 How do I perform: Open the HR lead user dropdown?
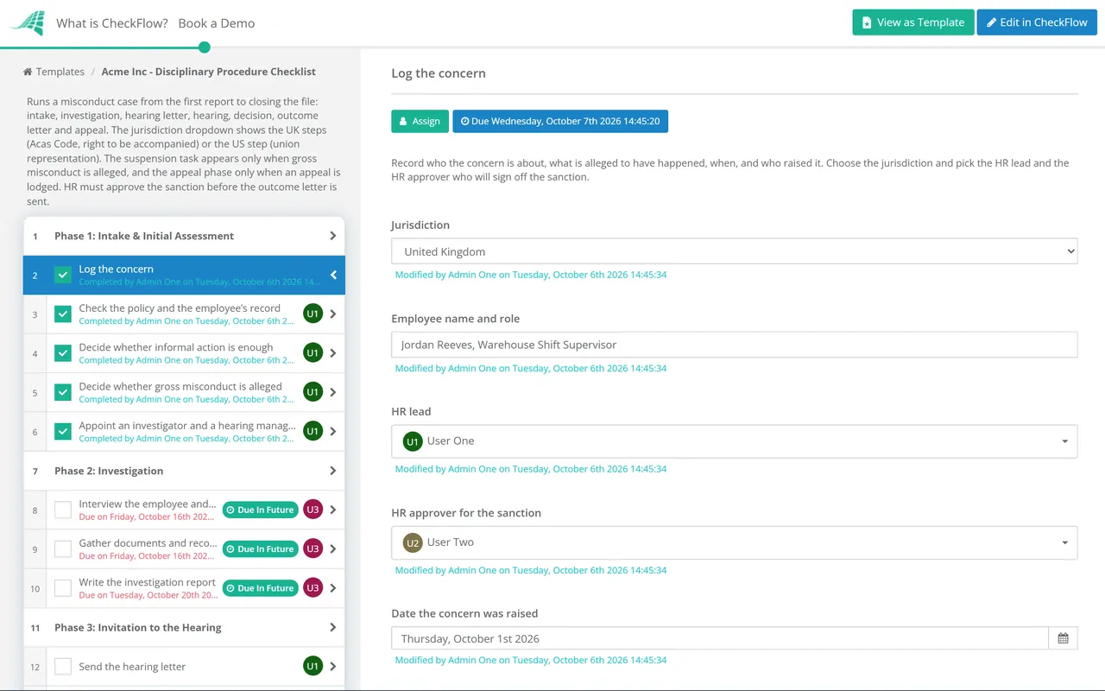click(x=734, y=441)
